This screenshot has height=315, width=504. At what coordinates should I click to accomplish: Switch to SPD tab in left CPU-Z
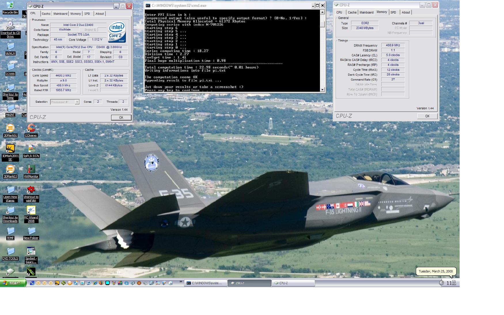point(87,14)
